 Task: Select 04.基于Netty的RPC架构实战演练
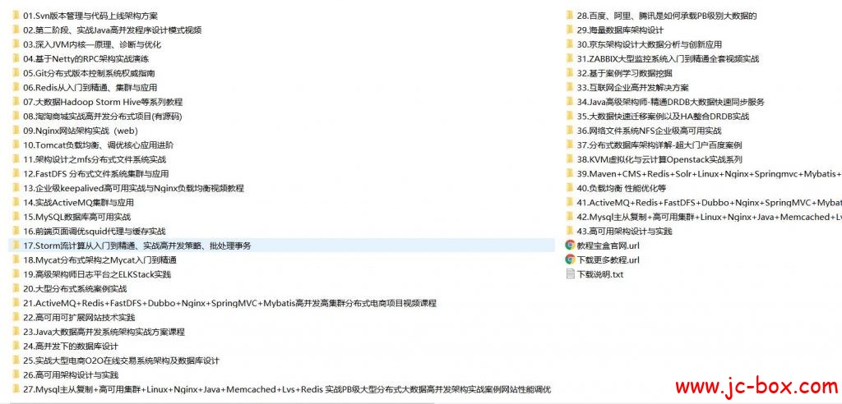(86, 59)
